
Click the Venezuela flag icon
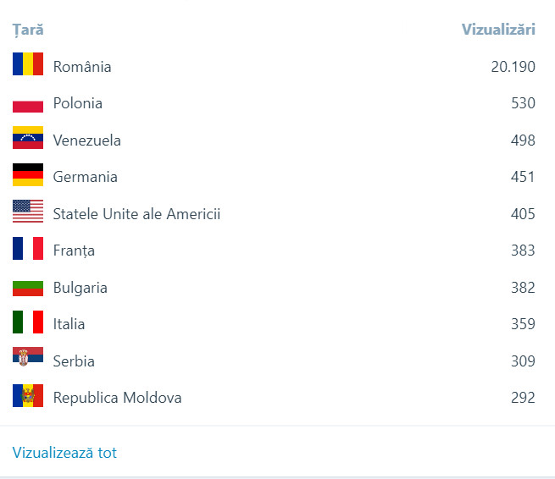pyautogui.click(x=28, y=139)
